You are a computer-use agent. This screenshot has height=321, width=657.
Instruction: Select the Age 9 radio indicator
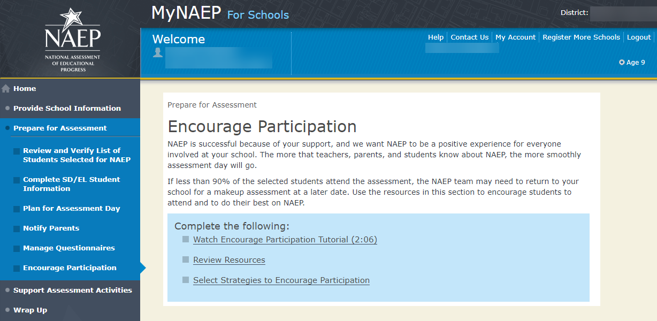(622, 63)
